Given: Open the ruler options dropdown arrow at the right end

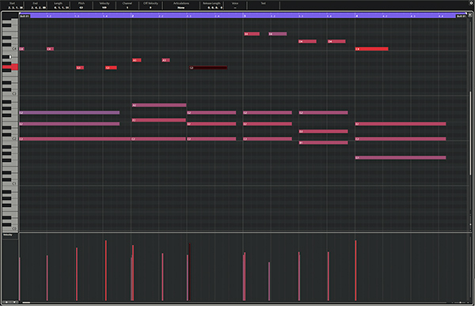Looking at the screenshot, I should click(x=469, y=15).
